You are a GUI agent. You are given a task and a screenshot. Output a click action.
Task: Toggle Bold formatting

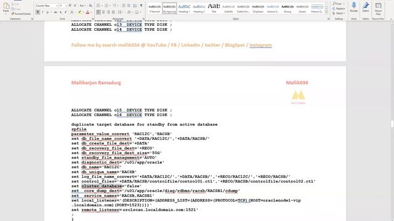tap(38, 12)
